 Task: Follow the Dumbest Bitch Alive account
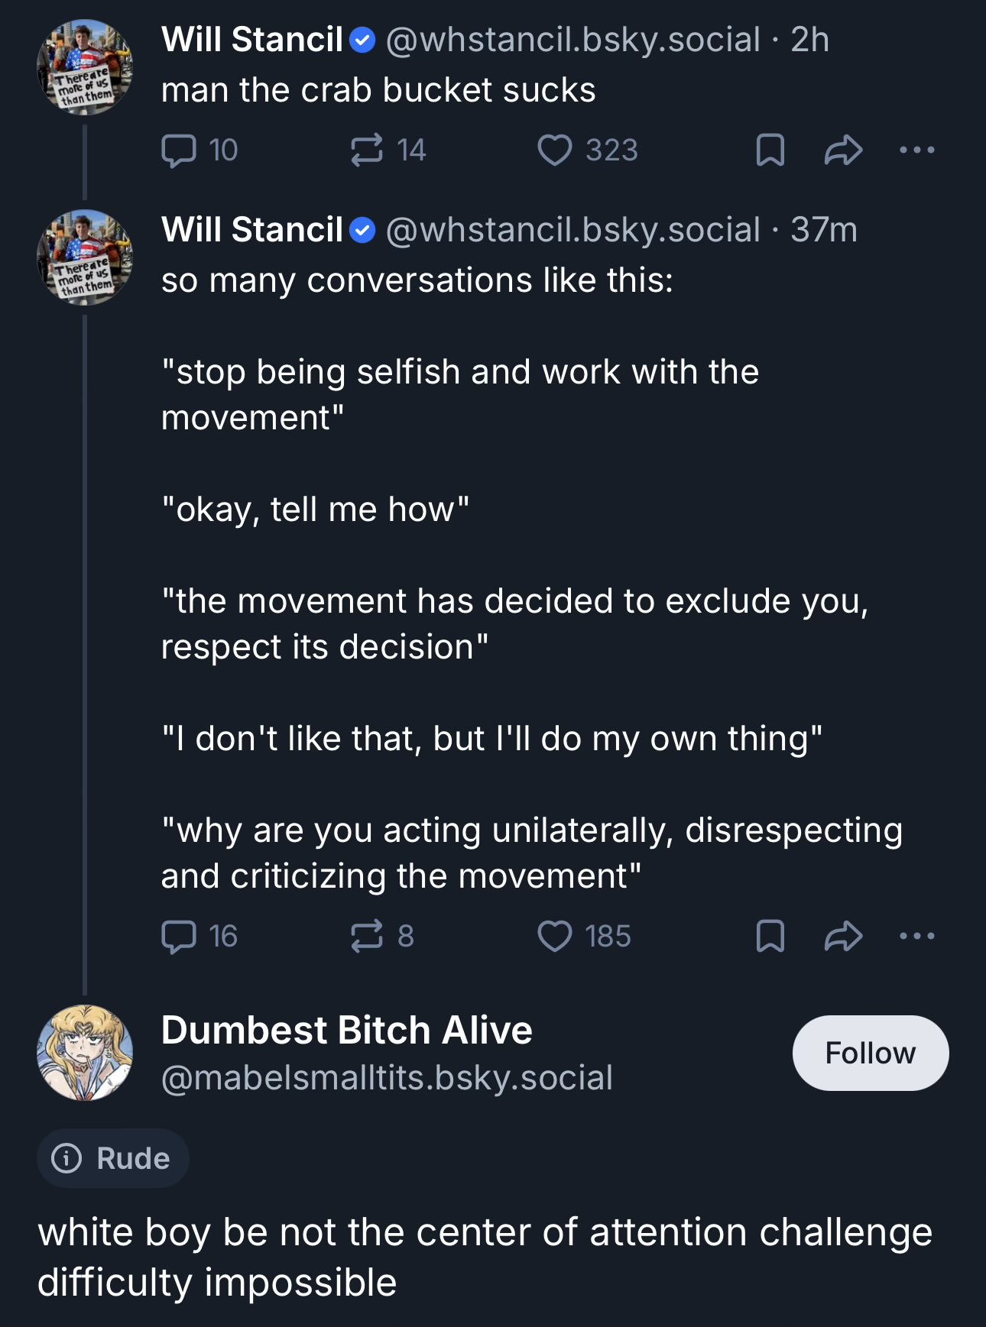(870, 1053)
